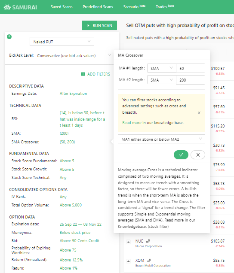Edit the RSI filter value text
The image size is (234, 273).
click(x=82, y=119)
